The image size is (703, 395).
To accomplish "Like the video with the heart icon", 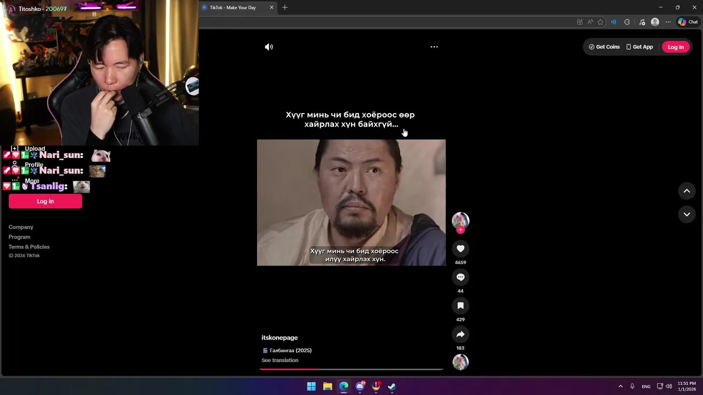I will pos(460,249).
